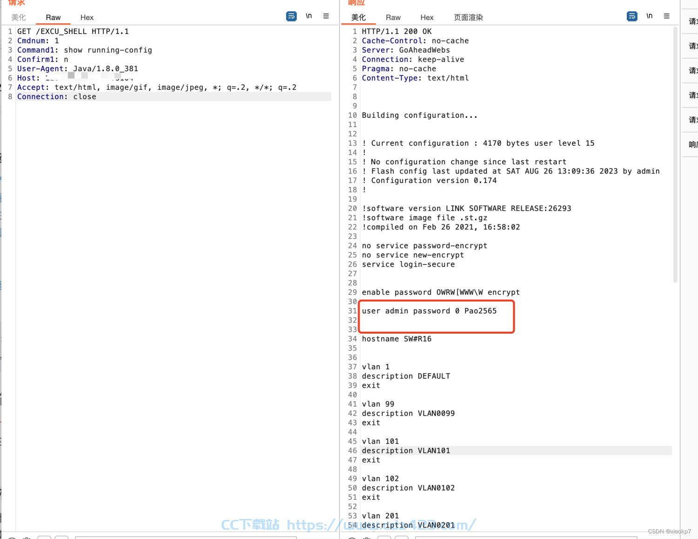Image resolution: width=698 pixels, height=539 pixels.
Task: Click description VLAN0102 line
Action: coord(409,488)
